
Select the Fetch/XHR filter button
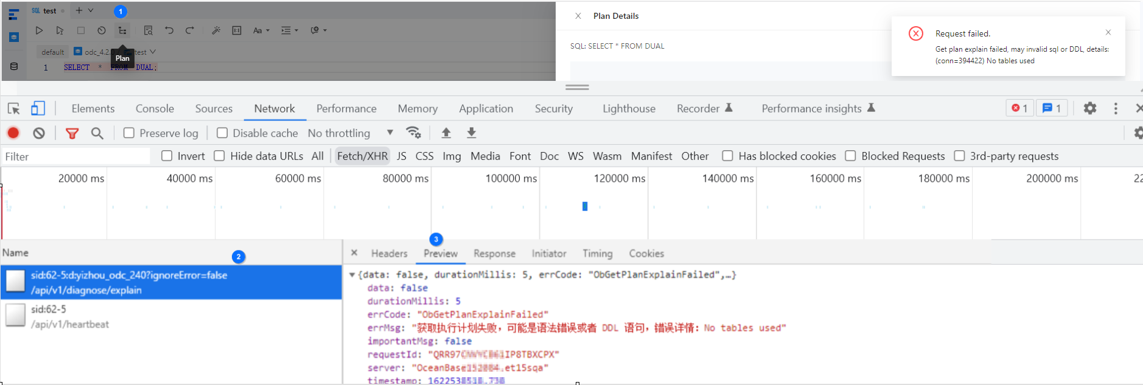[x=362, y=156]
